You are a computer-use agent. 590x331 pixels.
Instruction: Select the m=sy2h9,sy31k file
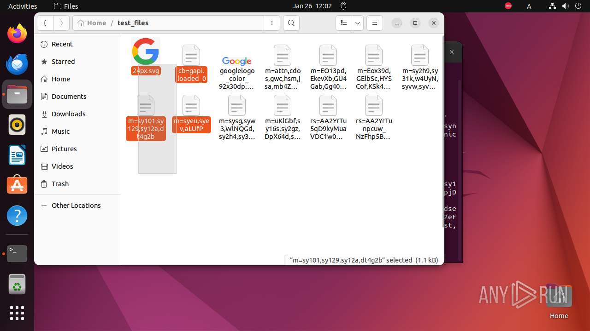click(x=420, y=68)
